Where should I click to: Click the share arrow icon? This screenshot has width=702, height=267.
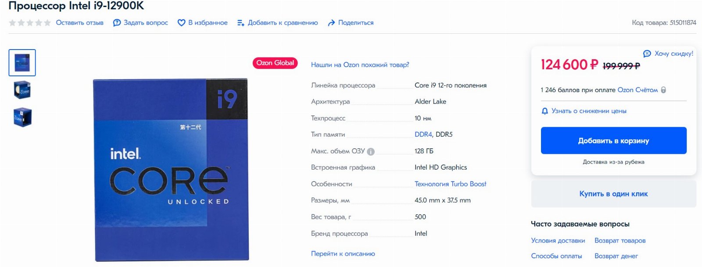(x=331, y=23)
